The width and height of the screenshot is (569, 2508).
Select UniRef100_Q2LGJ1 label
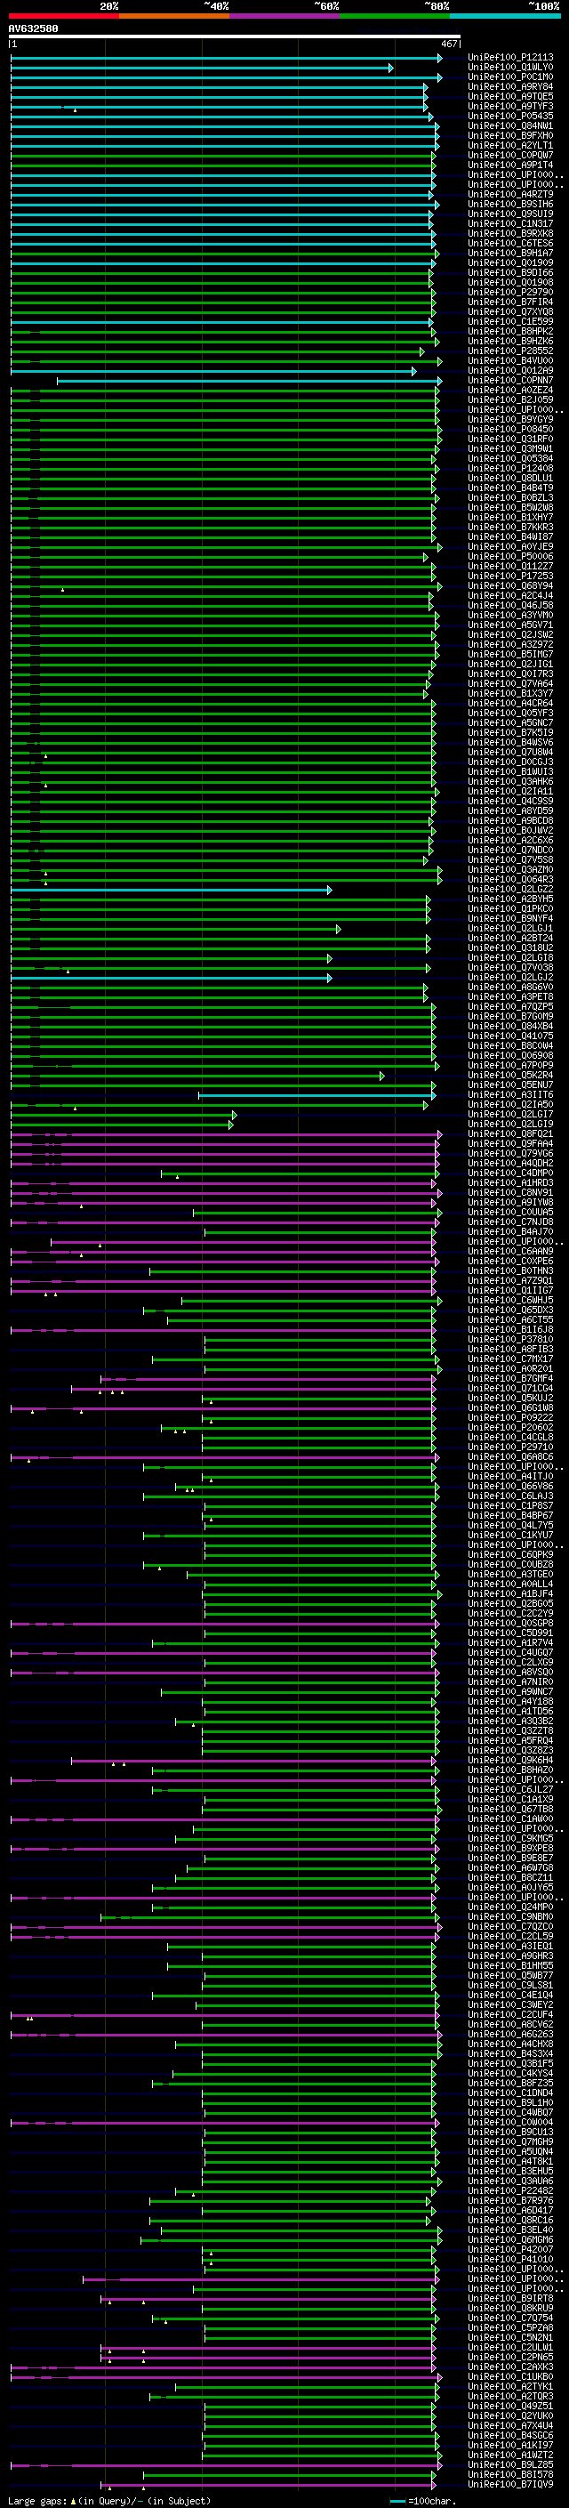click(510, 928)
